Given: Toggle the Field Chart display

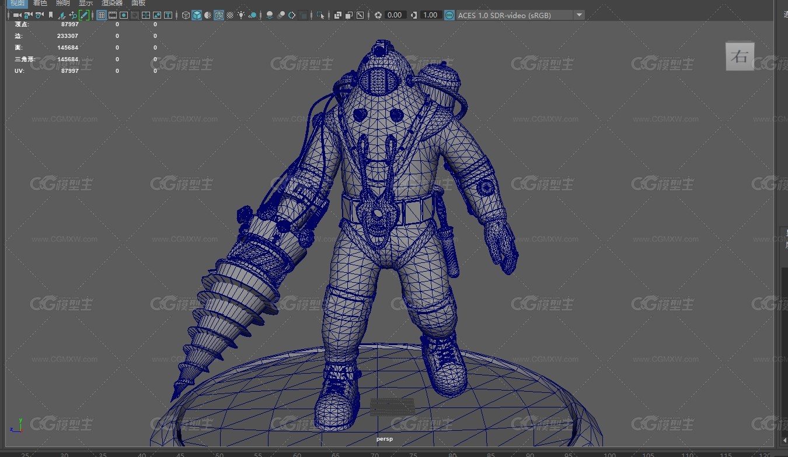Looking at the screenshot, I should [x=146, y=15].
